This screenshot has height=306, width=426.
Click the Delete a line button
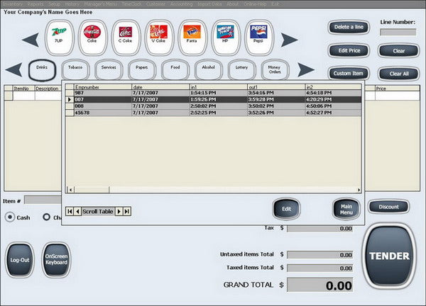(349, 27)
